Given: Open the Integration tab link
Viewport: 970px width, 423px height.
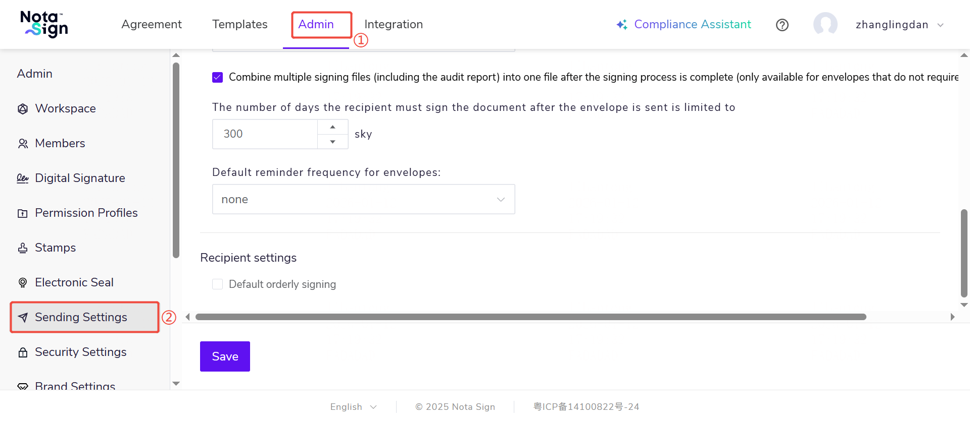Looking at the screenshot, I should pyautogui.click(x=393, y=24).
